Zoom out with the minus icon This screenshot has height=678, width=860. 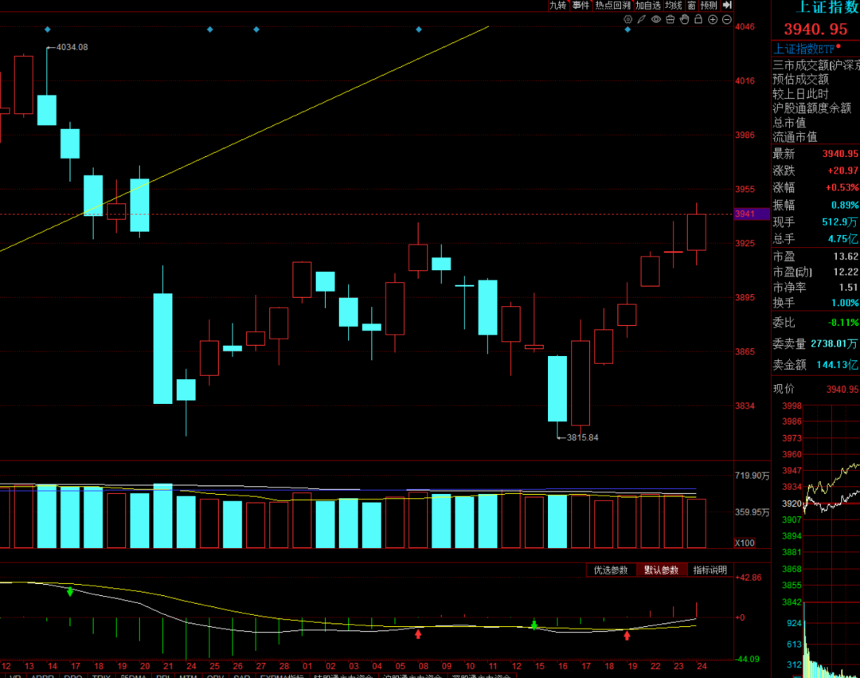[727, 19]
